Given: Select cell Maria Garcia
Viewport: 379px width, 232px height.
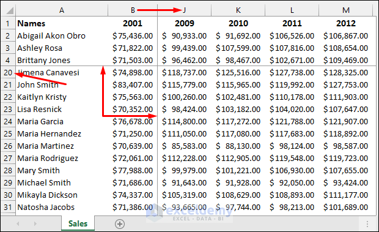Looking at the screenshot, I should [x=62, y=121].
